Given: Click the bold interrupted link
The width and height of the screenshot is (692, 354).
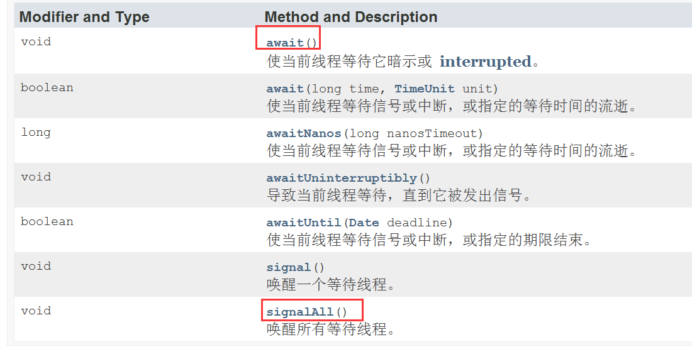Looking at the screenshot, I should [x=485, y=62].
